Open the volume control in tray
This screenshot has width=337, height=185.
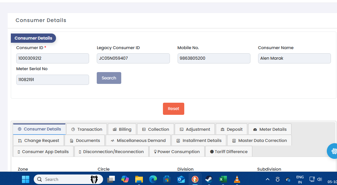(x=319, y=179)
